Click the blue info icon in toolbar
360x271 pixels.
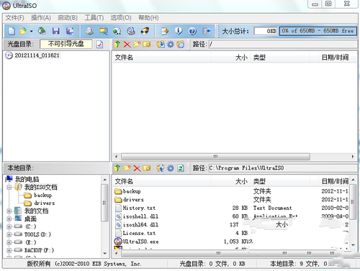point(179,31)
